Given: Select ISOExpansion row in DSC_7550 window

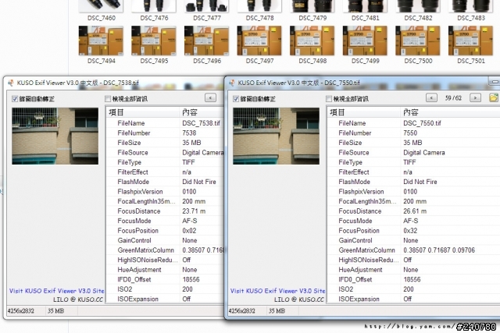Looking at the screenshot, I should coord(413,299).
